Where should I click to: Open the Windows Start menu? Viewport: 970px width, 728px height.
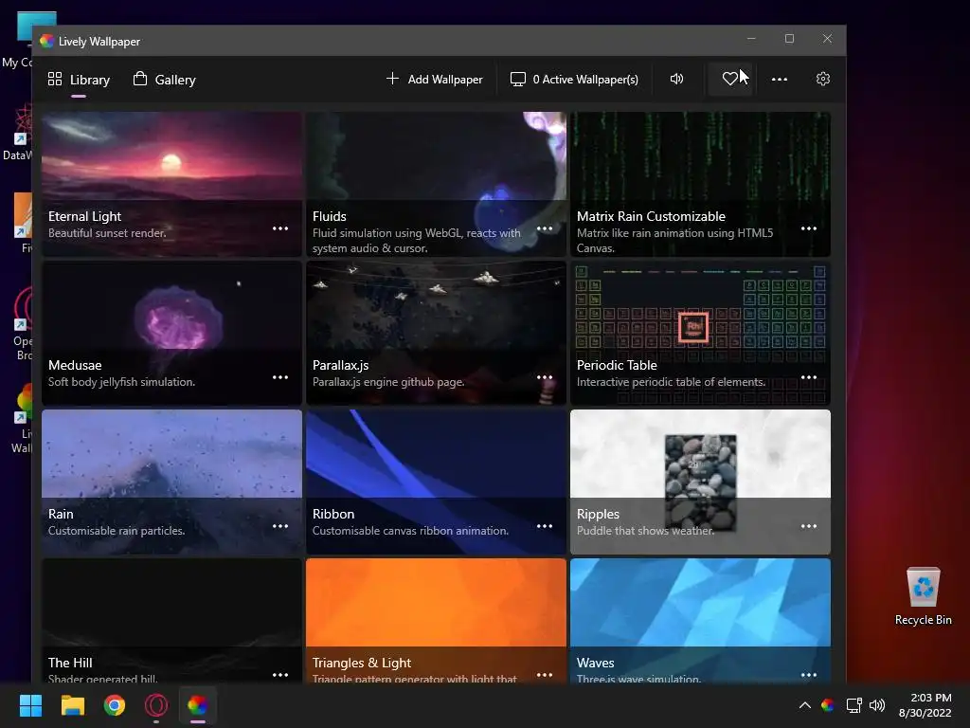[30, 705]
